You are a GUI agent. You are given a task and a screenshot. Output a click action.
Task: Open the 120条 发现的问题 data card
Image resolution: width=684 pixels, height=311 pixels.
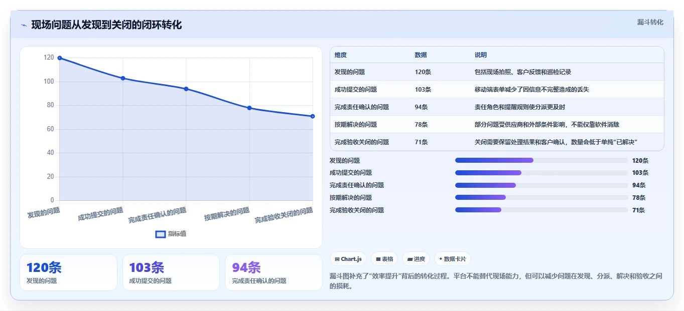(x=68, y=272)
